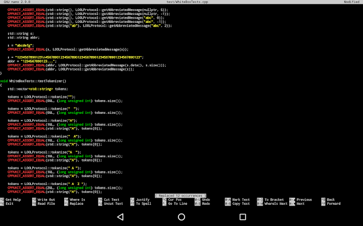Select the To Spell shortcut
The width and height of the screenshot is (363, 226).
tap(141, 204)
